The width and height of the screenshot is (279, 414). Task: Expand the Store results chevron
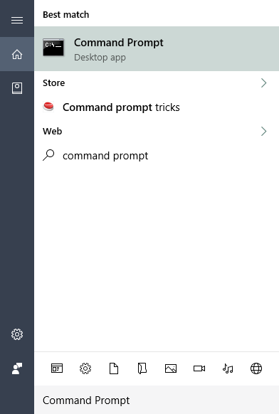point(263,83)
